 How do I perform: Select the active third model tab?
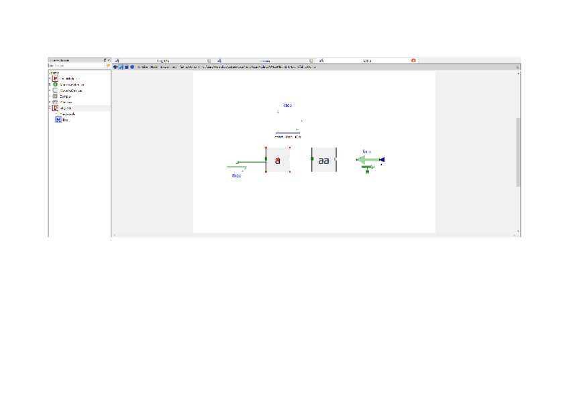coord(367,61)
